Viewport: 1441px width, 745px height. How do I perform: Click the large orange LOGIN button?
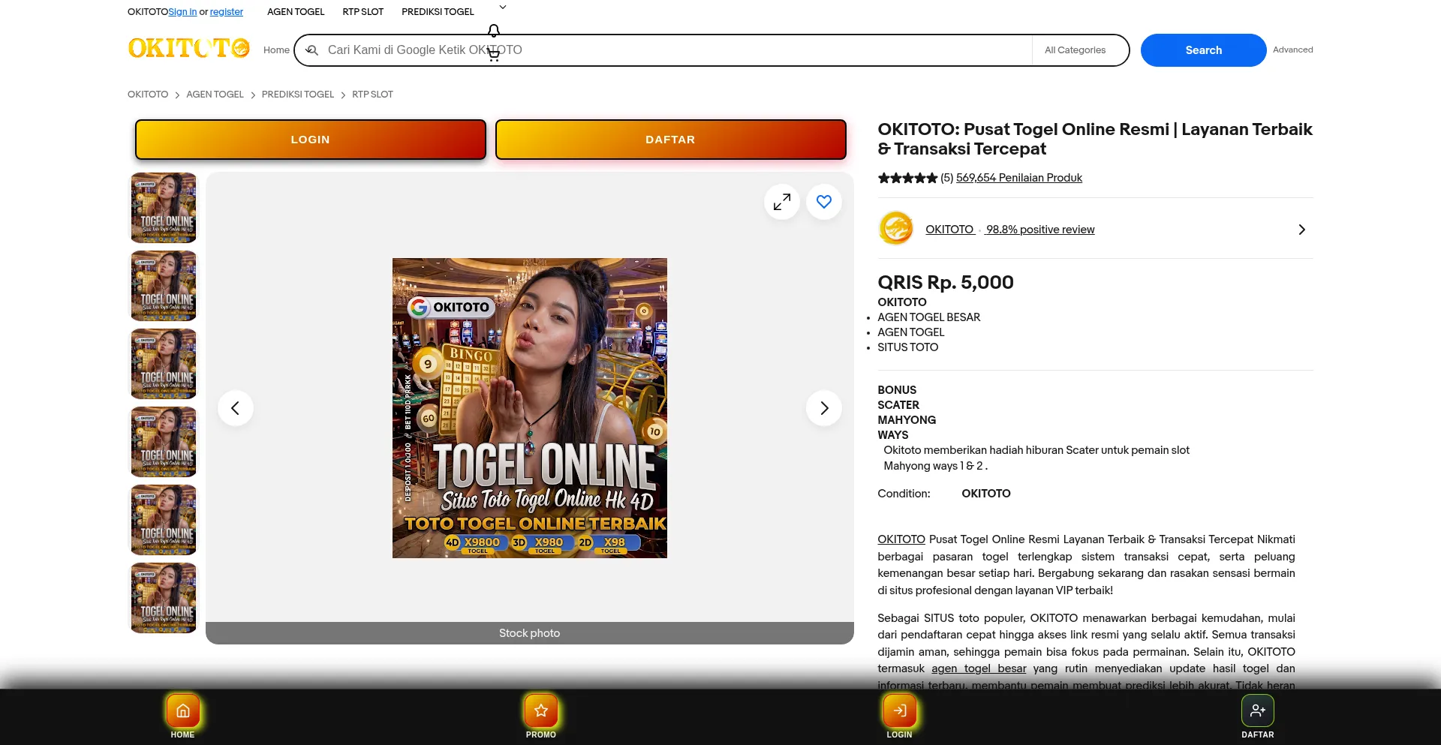[x=311, y=140]
